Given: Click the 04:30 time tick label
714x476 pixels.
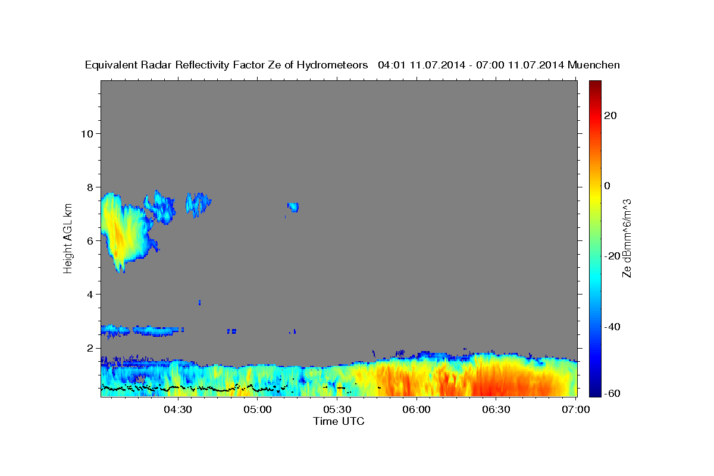Looking at the screenshot, I should pyautogui.click(x=177, y=409).
